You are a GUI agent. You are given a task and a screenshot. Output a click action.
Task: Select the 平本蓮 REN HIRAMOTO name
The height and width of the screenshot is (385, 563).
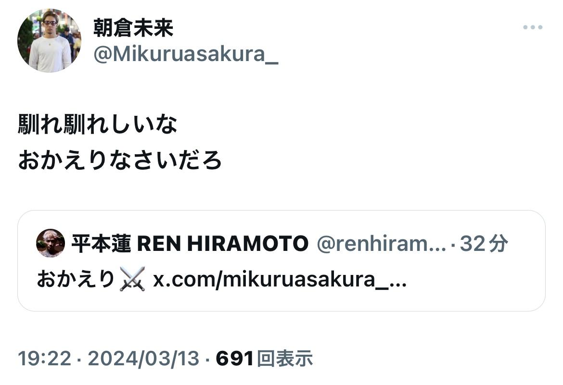pyautogui.click(x=190, y=244)
